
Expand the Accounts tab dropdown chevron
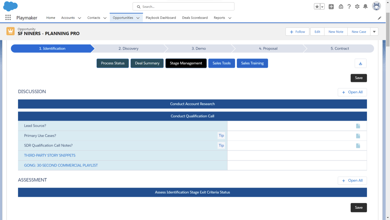click(x=79, y=18)
